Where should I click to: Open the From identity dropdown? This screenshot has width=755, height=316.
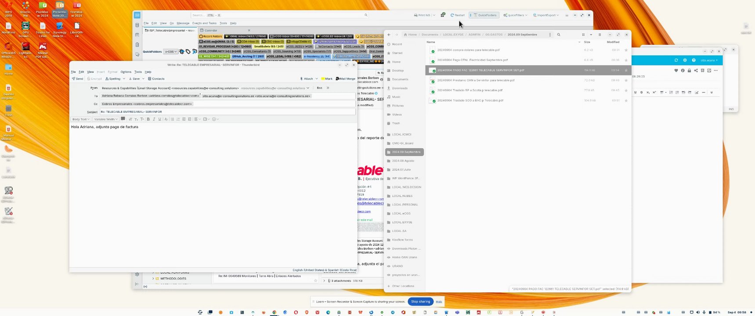click(x=307, y=88)
